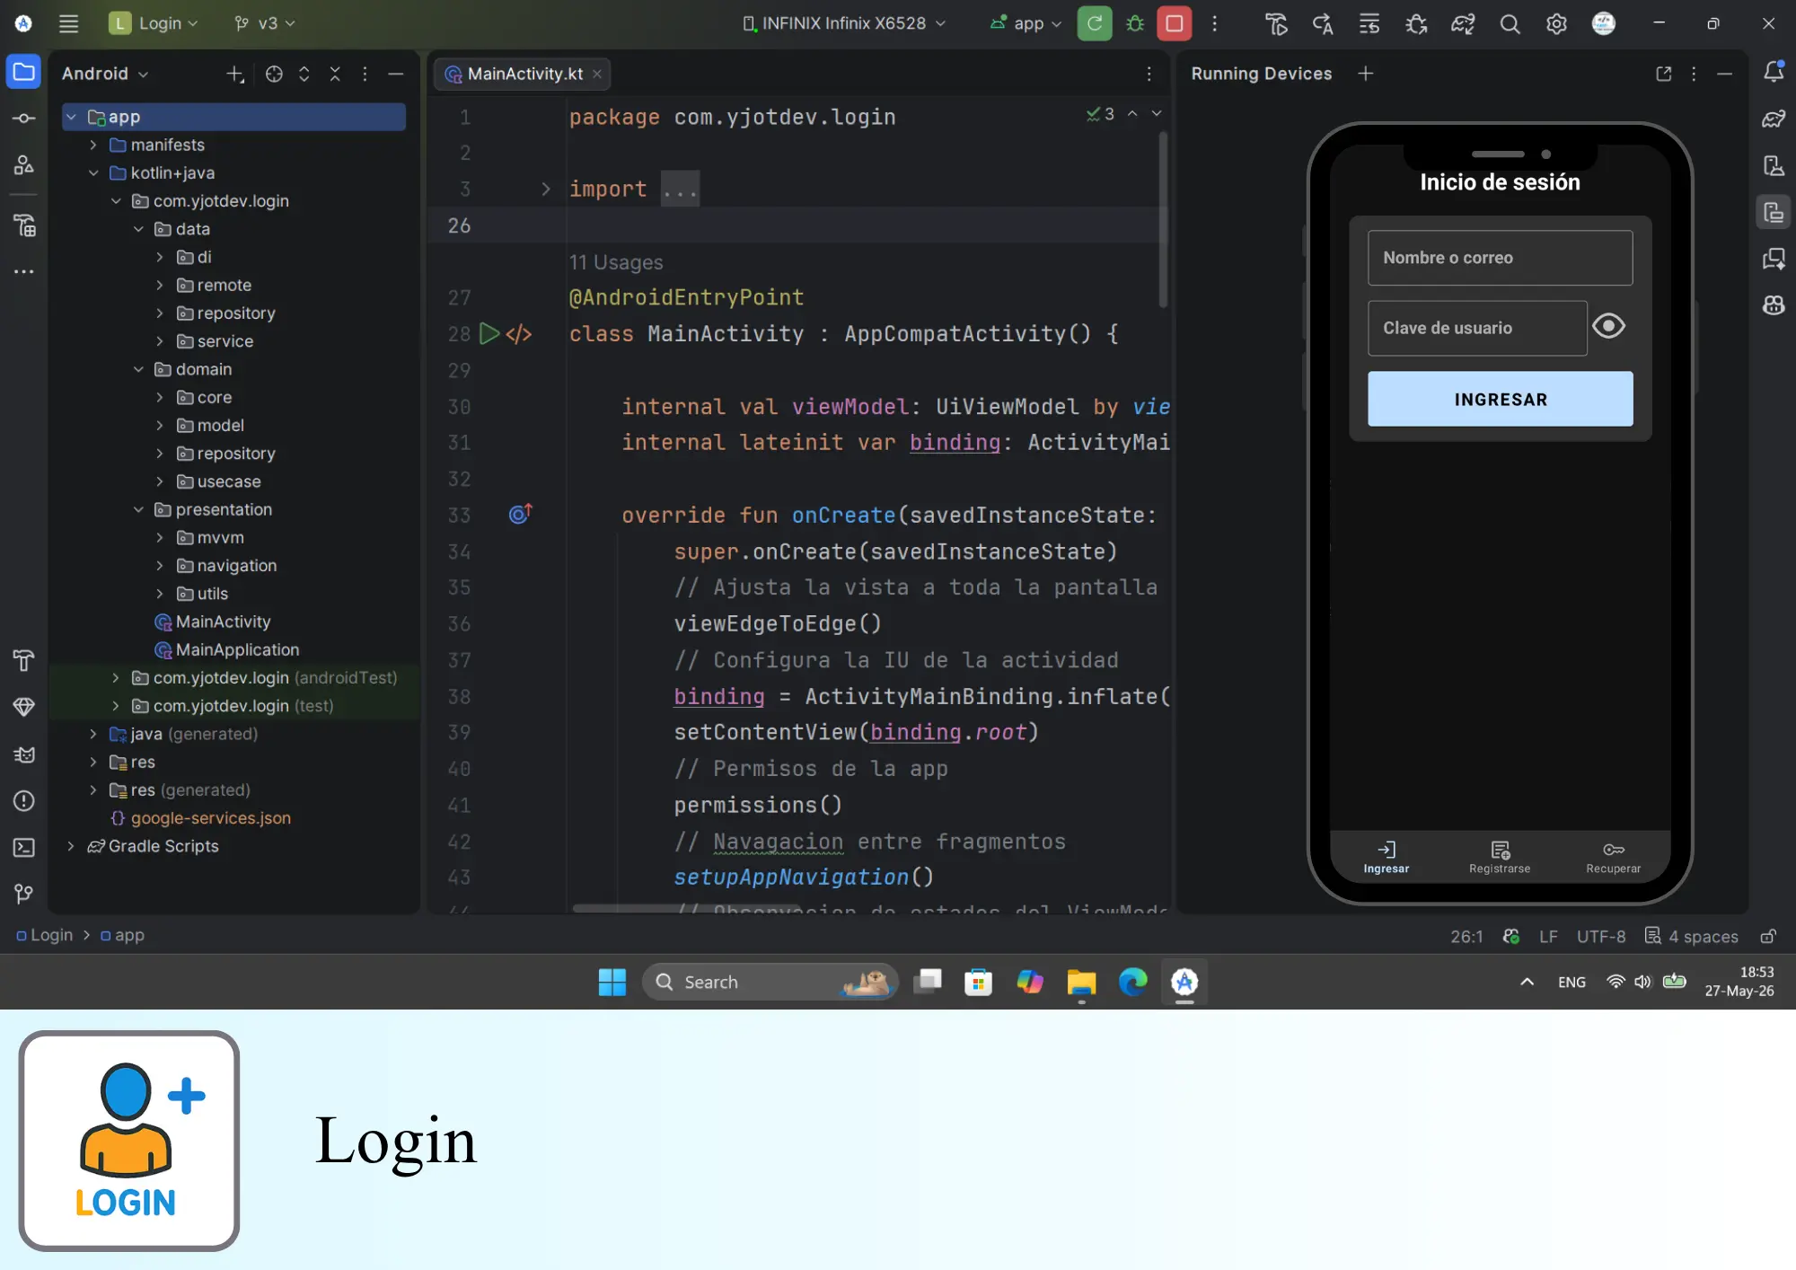Open Notifications bell

click(1774, 72)
